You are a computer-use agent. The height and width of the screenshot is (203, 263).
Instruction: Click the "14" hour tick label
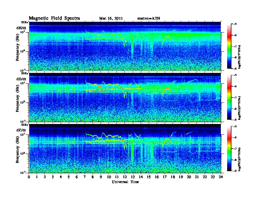tap(141, 177)
